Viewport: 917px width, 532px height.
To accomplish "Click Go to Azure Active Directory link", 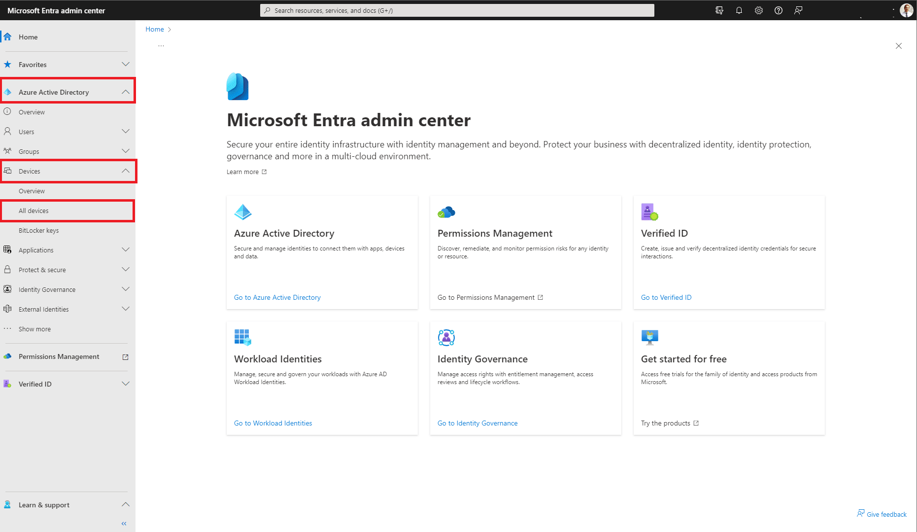I will 277,298.
